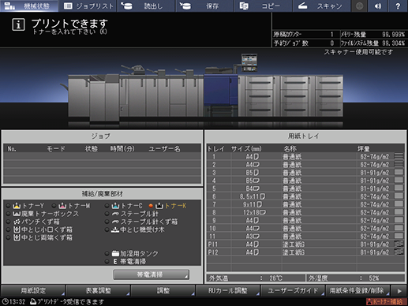Image resolution: width=408 pixels, height=306 pixels.
Task: Select tray PI2 塗工紙G row
Action: pos(305,252)
